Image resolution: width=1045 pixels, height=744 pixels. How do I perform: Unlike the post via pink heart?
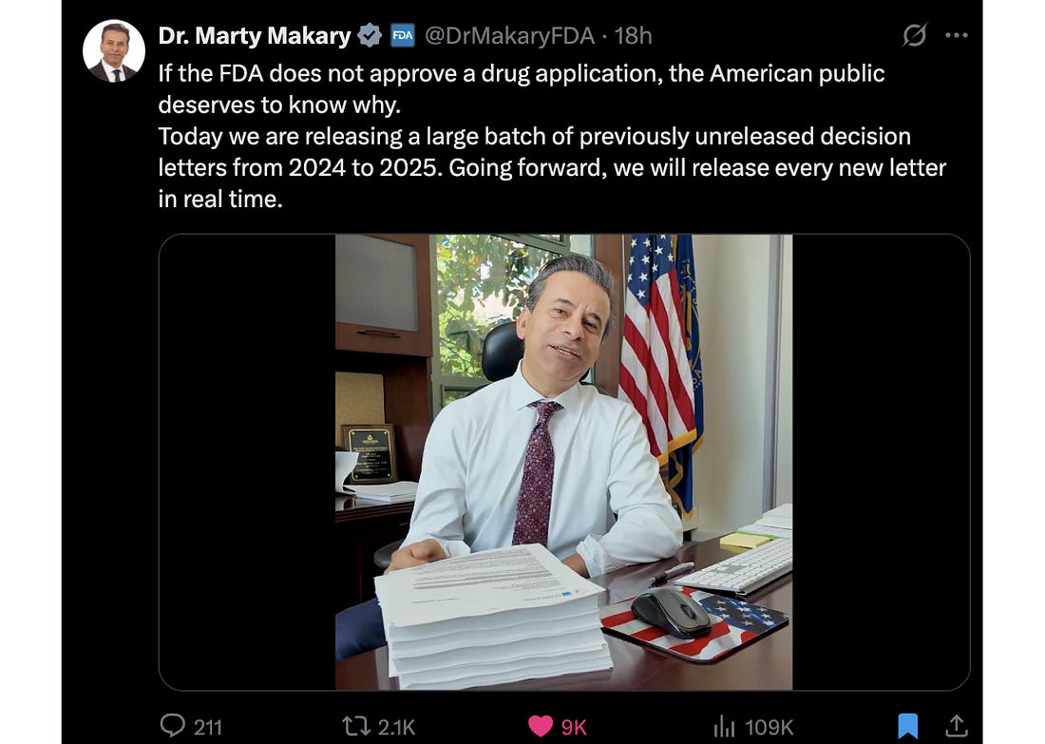coord(541,726)
